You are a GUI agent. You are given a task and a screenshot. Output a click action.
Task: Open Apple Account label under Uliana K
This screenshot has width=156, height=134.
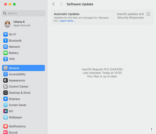[x=22, y=25]
